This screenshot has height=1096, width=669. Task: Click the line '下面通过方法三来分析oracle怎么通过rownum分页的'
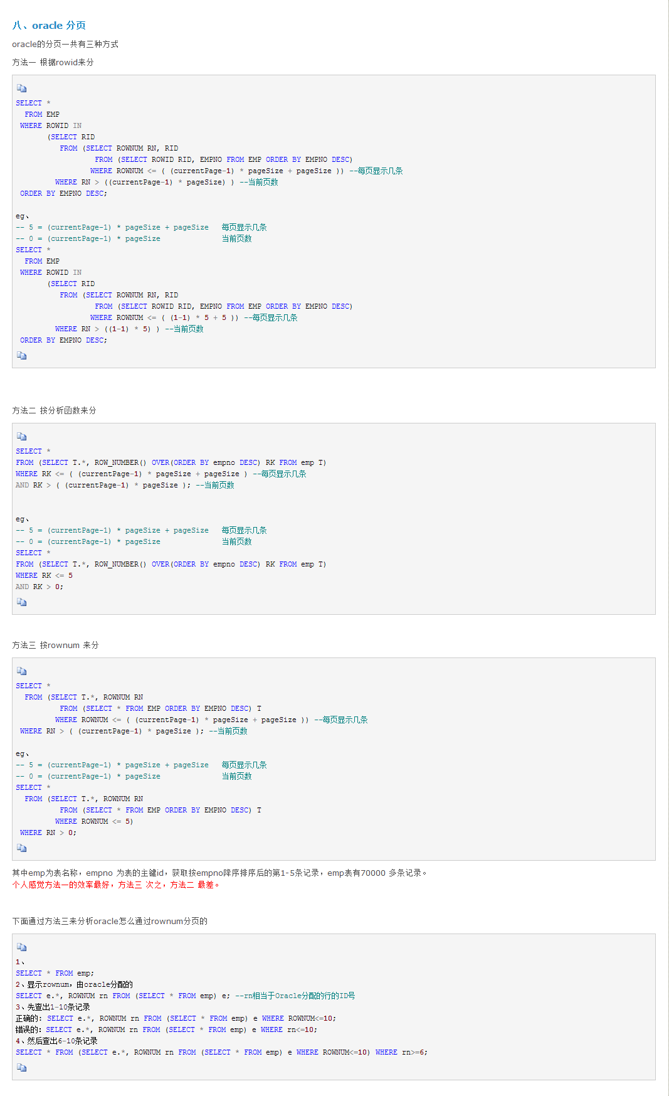point(110,921)
